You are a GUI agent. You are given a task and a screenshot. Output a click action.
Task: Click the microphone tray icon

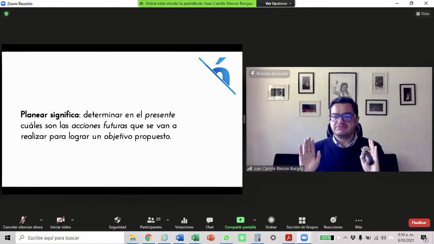360,238
